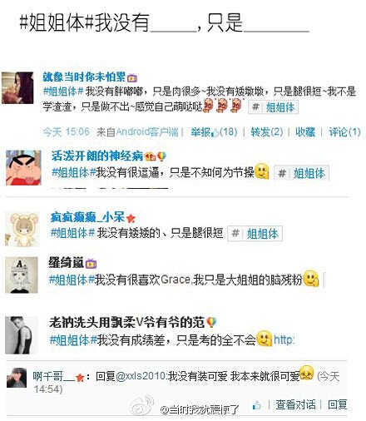This screenshot has height=421, width=366.
Task: Open the Crayon Shin-chan avatar profile
Action: point(23,167)
